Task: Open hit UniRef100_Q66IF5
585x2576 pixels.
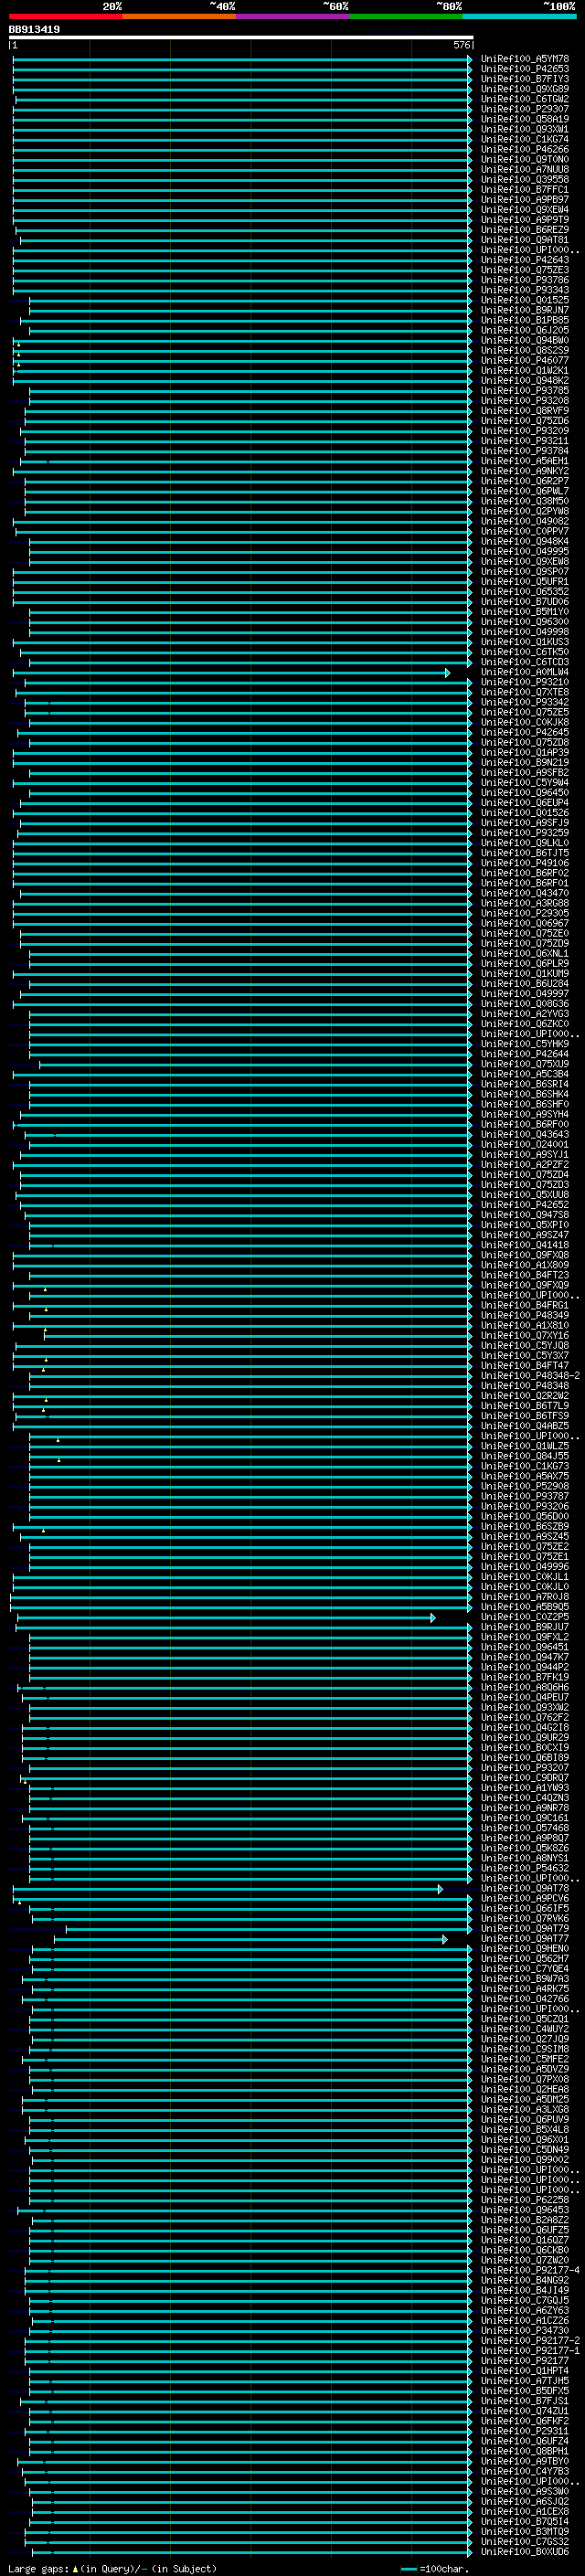Action: (525, 1909)
